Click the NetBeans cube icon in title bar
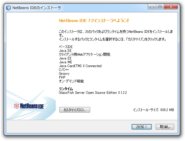The image size is (185, 141). click(9, 8)
